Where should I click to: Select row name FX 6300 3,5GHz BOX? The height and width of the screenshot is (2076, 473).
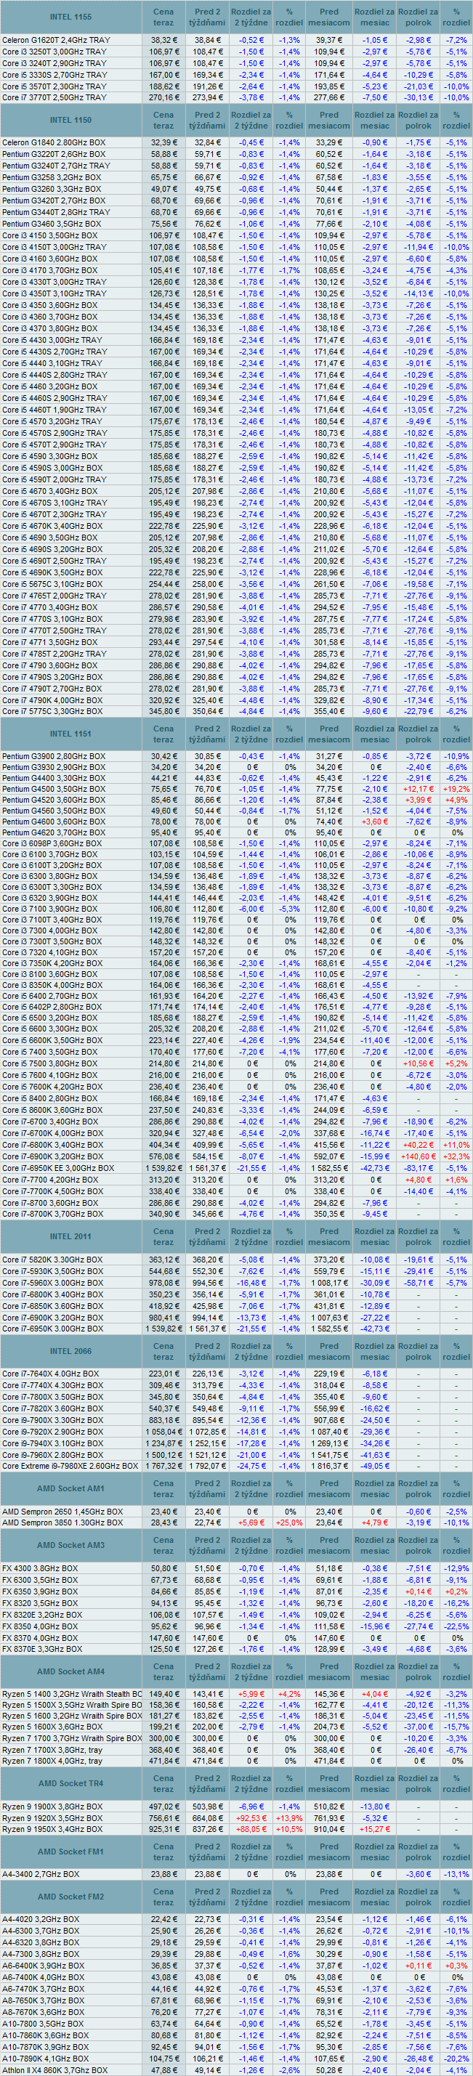(x=40, y=1580)
